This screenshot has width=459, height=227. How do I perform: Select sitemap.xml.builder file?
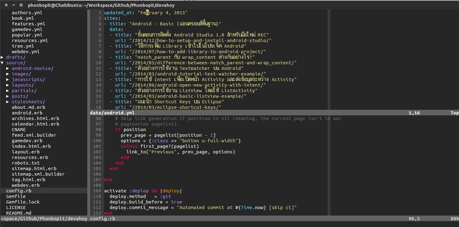[38, 174]
